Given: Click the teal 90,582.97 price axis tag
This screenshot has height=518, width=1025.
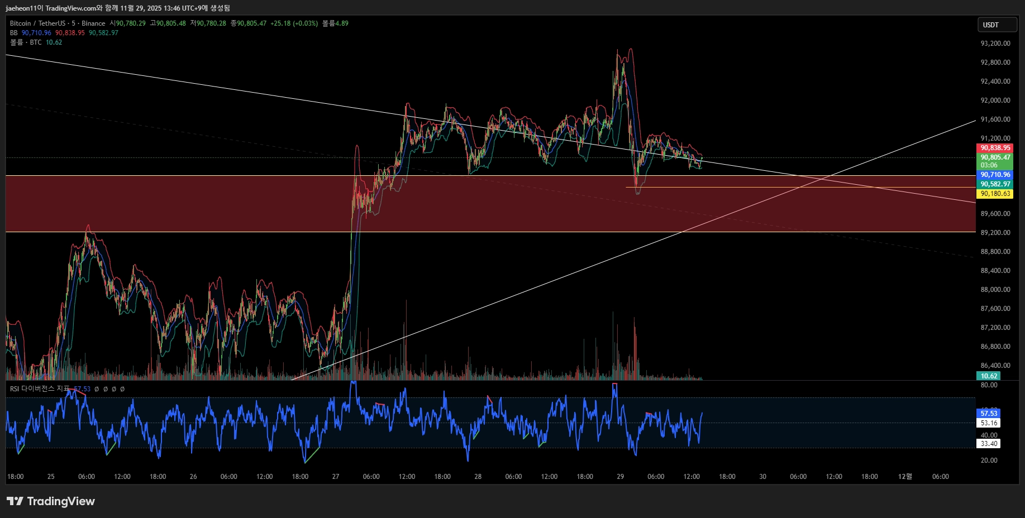Looking at the screenshot, I should click(x=995, y=184).
